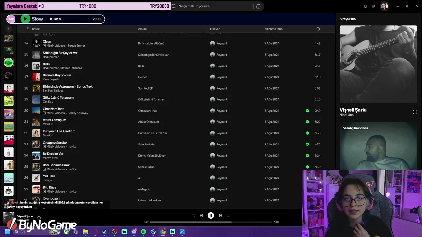Click the search field 'Ne çalmak istiyorsun?'

tap(214, 6)
